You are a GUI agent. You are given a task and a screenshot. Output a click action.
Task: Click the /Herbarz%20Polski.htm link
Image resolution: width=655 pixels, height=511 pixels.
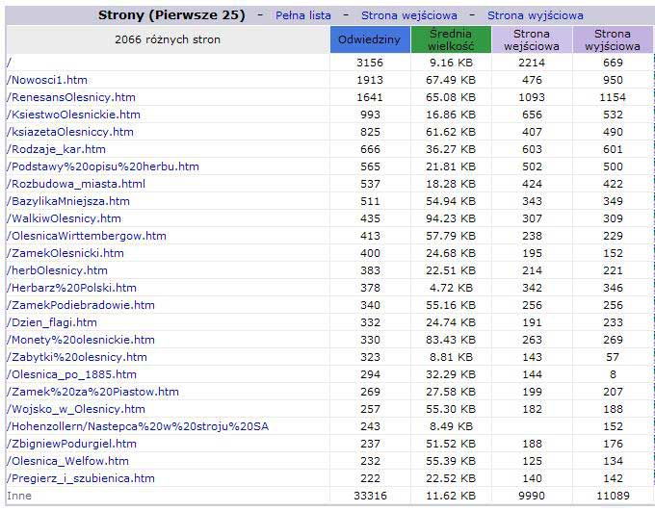pos(71,288)
